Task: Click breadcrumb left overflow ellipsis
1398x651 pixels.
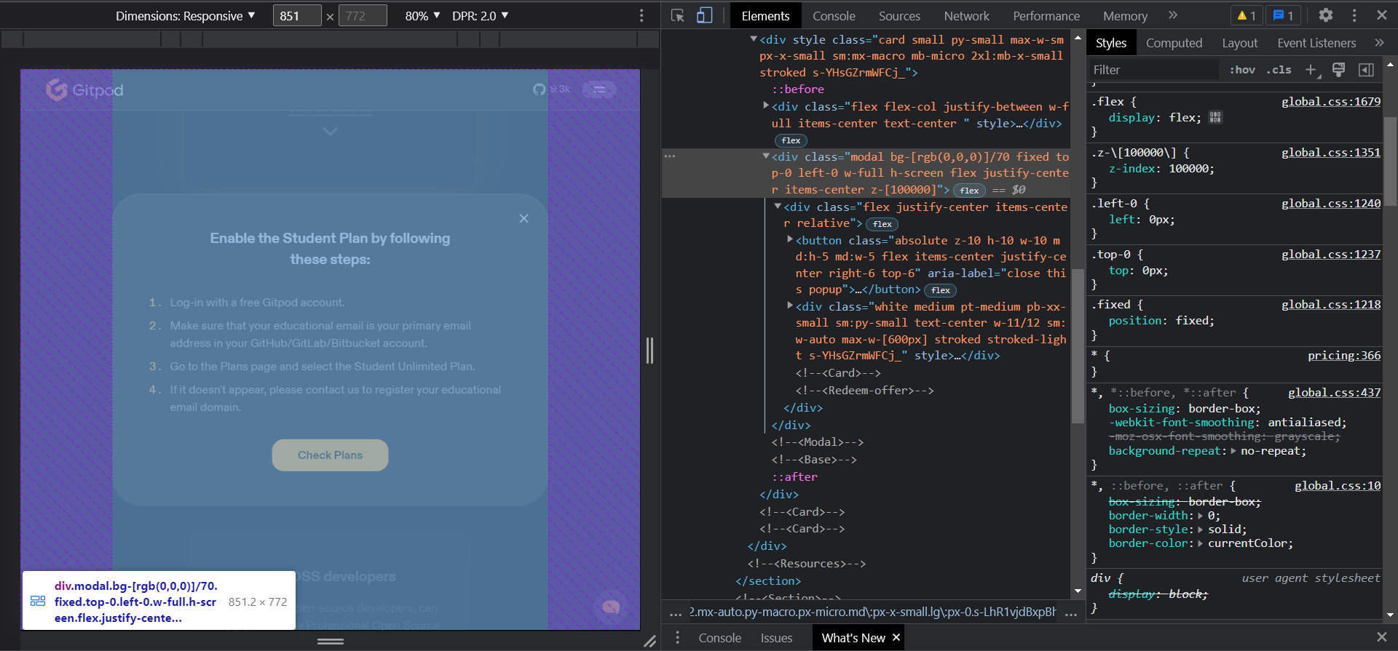Action: coord(675,613)
